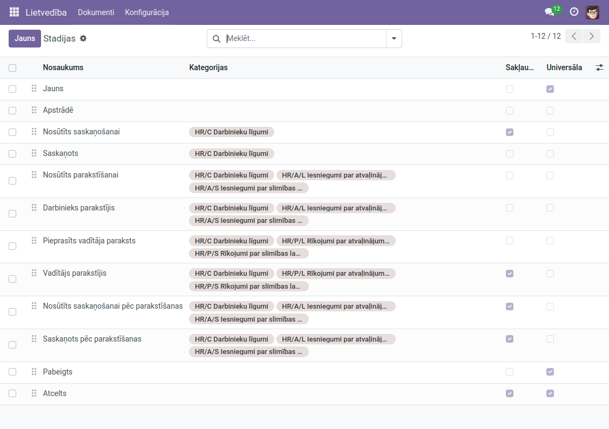Viewport: 609px width, 429px height.
Task: Open the main apps grid menu
Action: click(x=15, y=12)
